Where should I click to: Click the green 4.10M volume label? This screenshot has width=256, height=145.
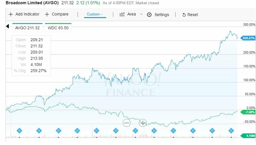coord(248,136)
